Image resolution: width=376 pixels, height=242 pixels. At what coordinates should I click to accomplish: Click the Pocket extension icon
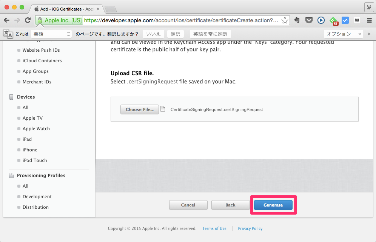coord(309,20)
